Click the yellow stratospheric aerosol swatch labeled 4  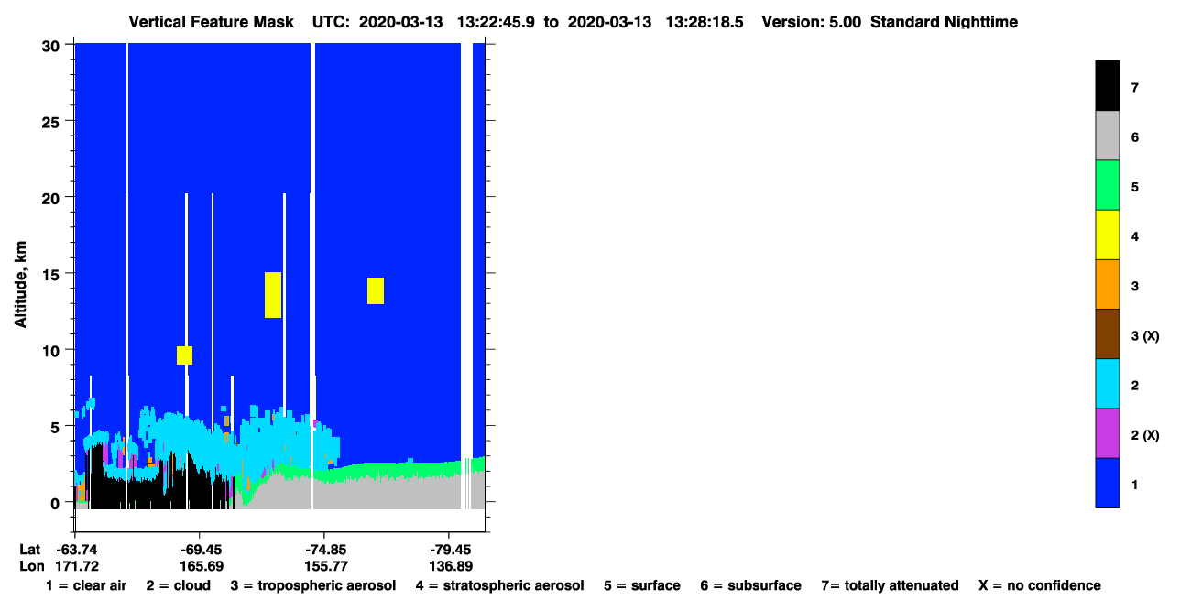1107,235
